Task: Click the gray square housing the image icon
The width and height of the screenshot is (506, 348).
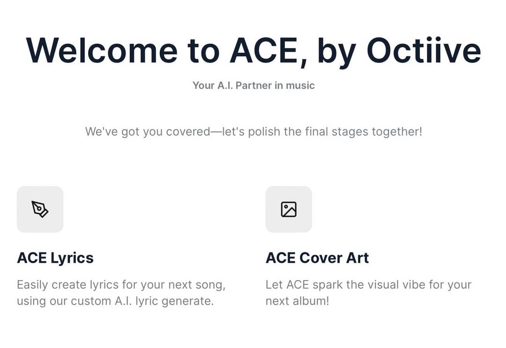Action: click(x=289, y=209)
